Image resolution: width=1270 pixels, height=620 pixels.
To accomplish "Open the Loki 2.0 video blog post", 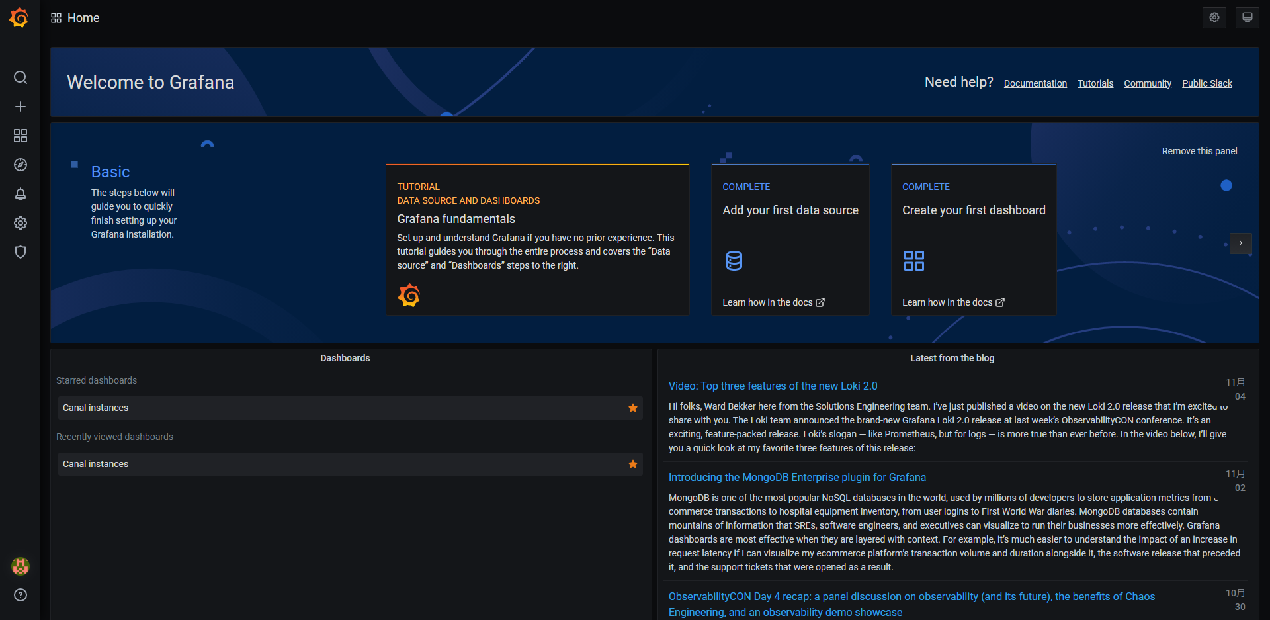I will click(773, 386).
